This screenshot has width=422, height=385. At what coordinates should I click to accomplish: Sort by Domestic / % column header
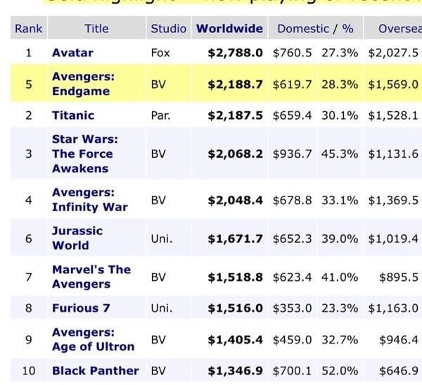315,29
